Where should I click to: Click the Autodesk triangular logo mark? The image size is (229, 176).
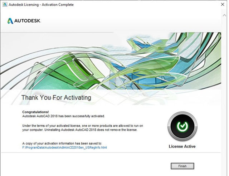[10, 21]
